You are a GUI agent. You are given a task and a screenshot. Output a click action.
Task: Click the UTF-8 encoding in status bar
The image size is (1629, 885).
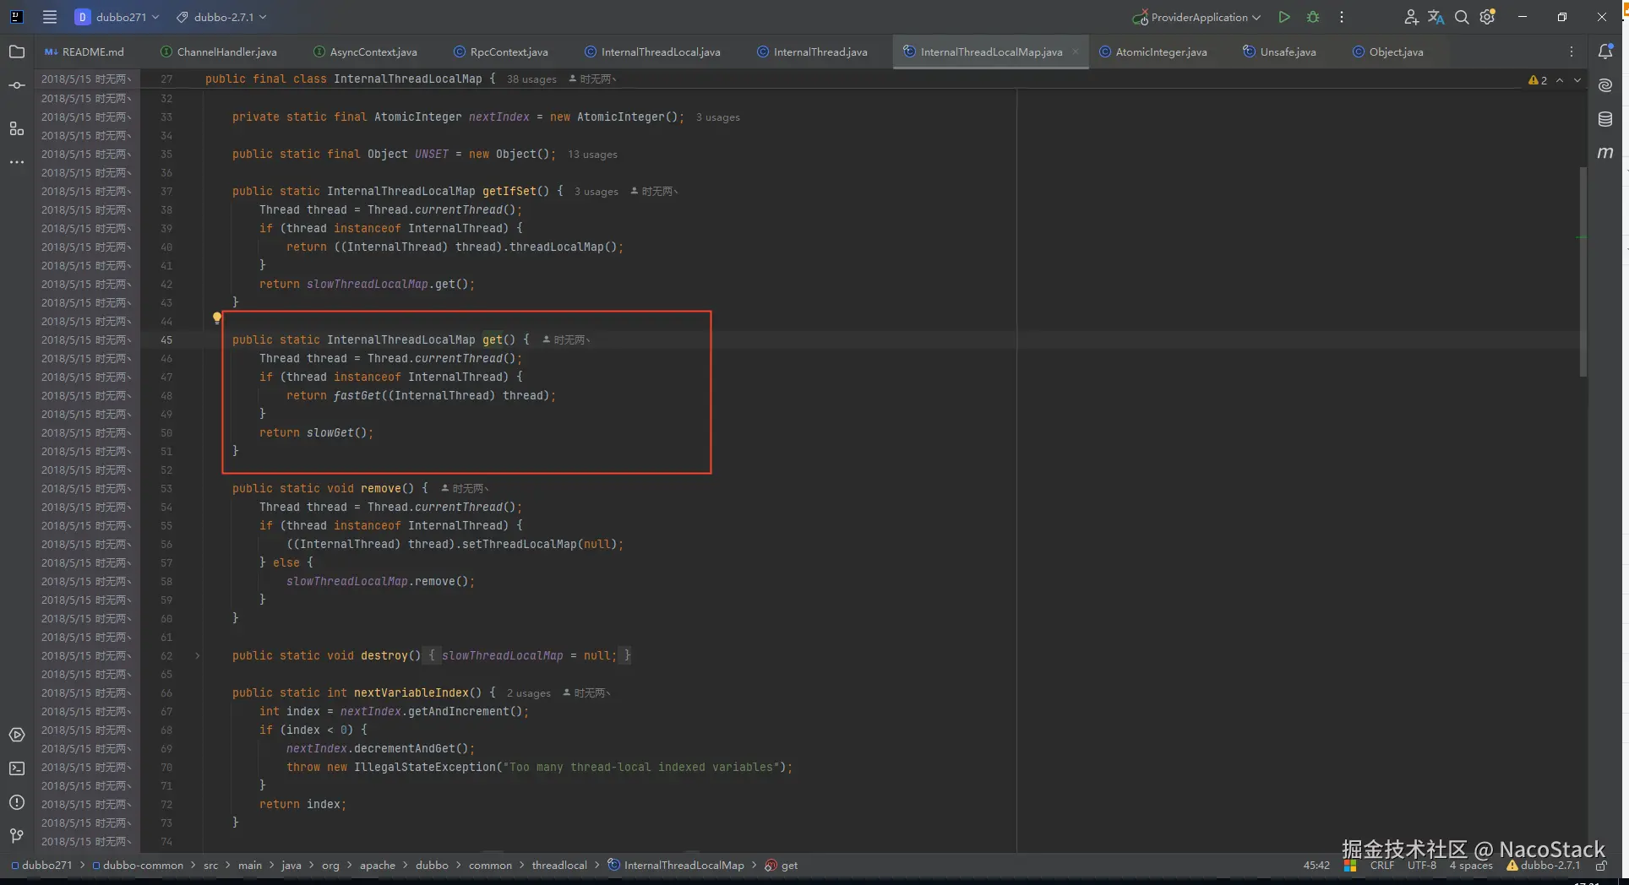[x=1421, y=866]
